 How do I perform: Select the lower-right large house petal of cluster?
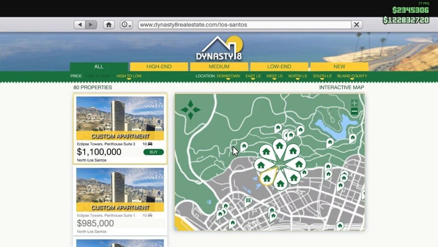(x=293, y=177)
